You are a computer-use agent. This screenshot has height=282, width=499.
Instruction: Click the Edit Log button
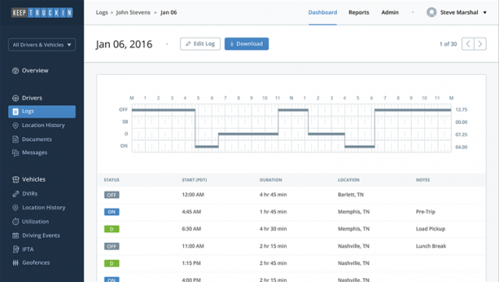click(x=200, y=44)
